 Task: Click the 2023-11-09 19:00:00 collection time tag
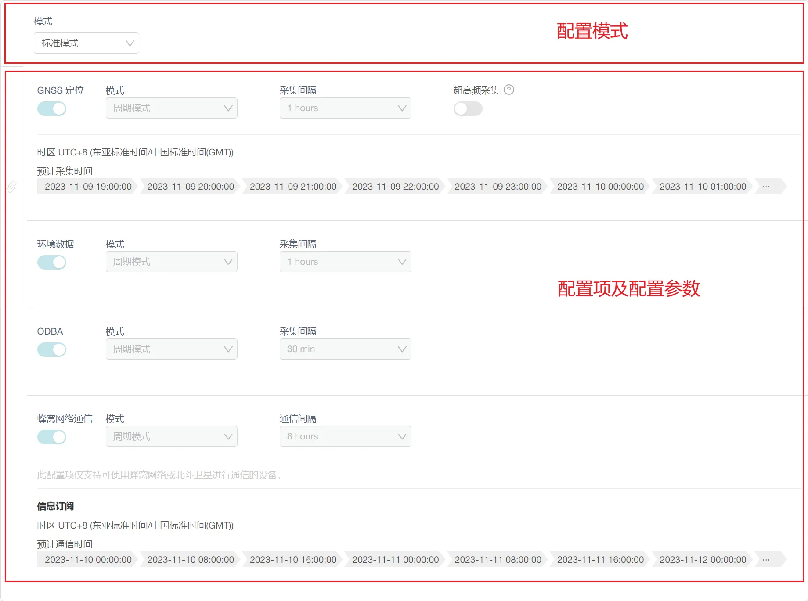tap(88, 187)
